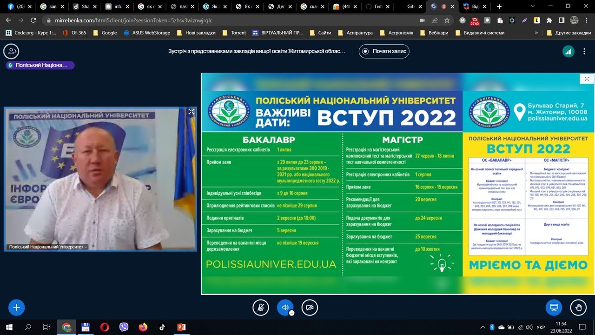Toggle the users list panel

point(11,51)
